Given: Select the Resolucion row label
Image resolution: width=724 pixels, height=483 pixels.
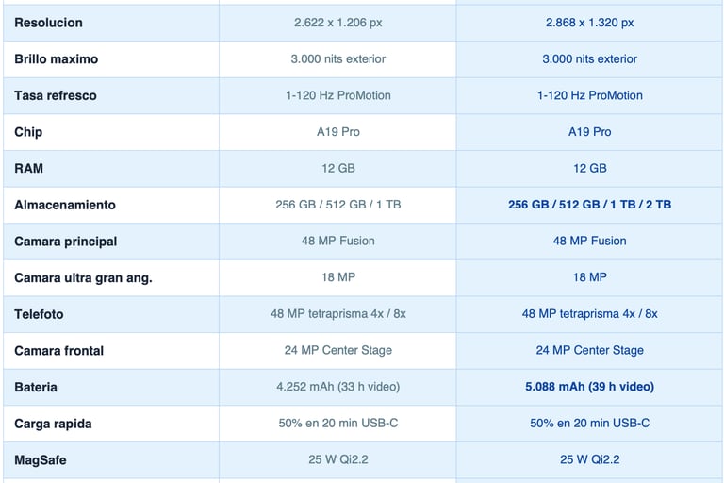Looking at the screenshot, I should tap(48, 23).
